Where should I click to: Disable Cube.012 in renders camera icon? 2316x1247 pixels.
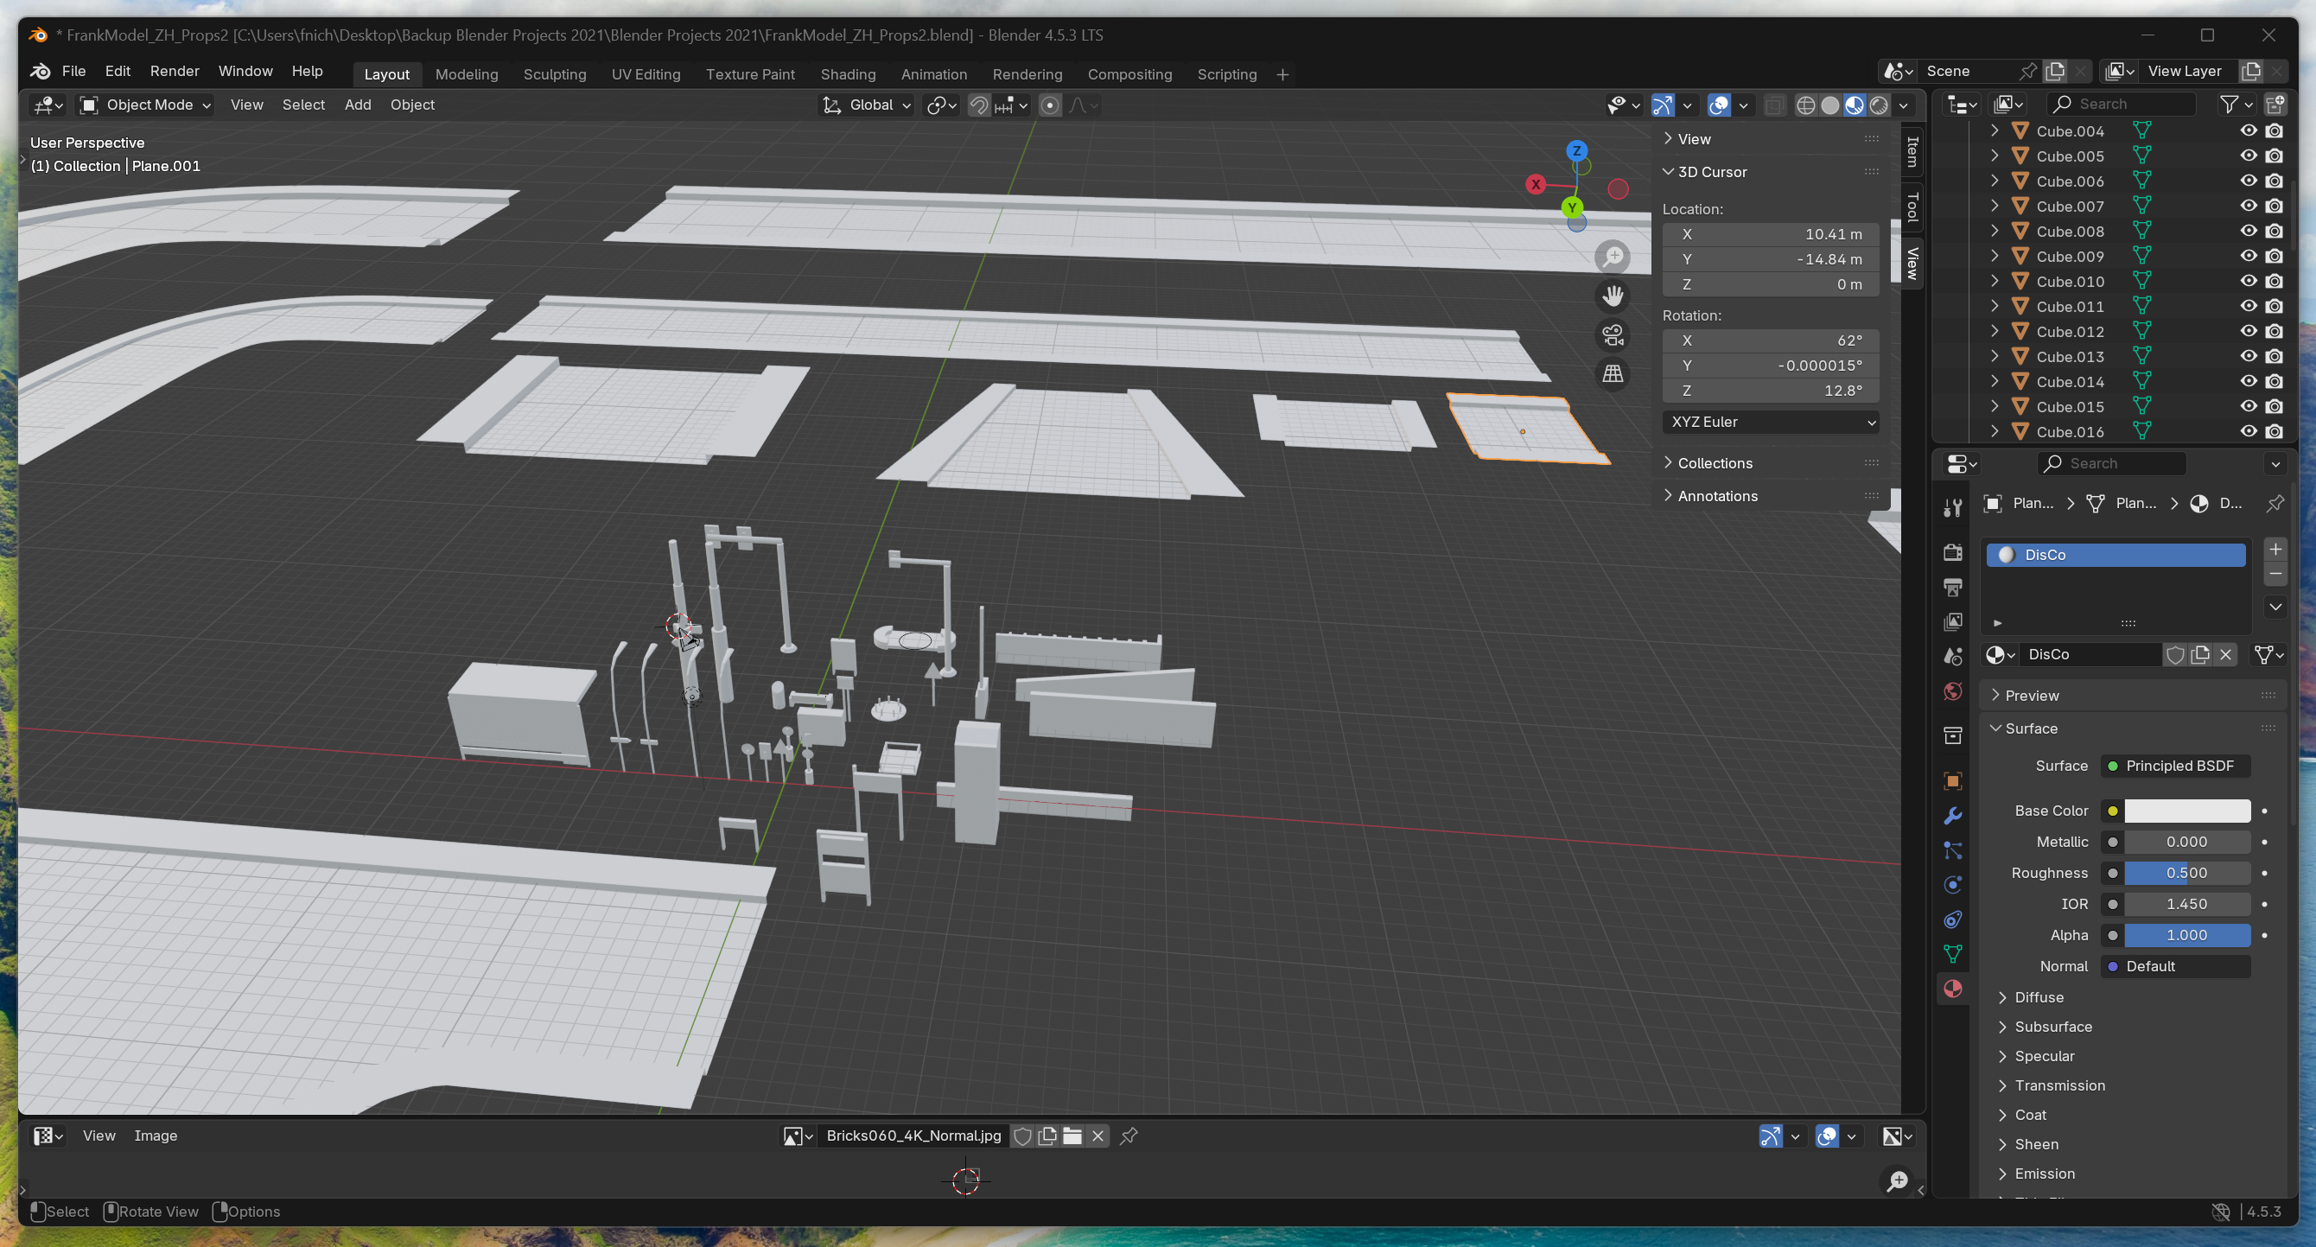tap(2275, 332)
